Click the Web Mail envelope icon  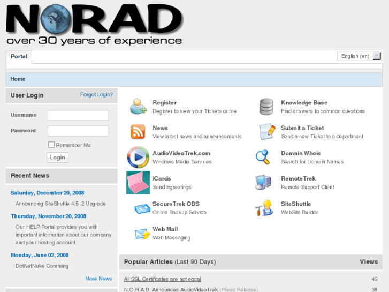click(x=142, y=234)
